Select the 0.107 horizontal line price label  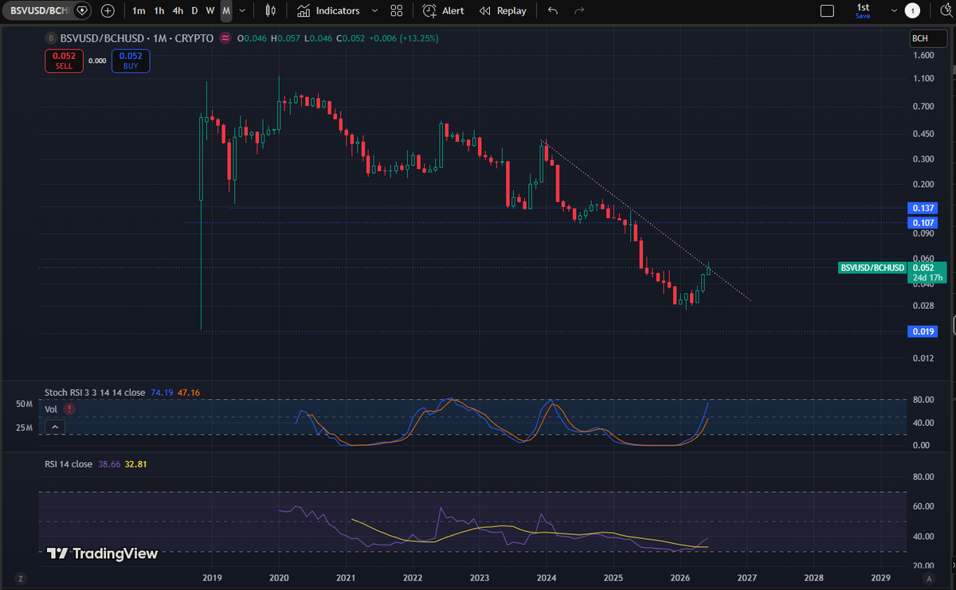(x=923, y=223)
